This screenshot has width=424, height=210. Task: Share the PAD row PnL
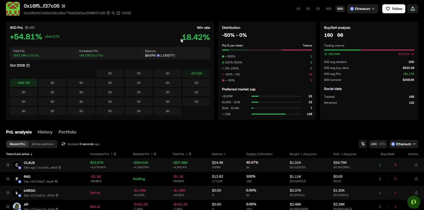(x=416, y=179)
